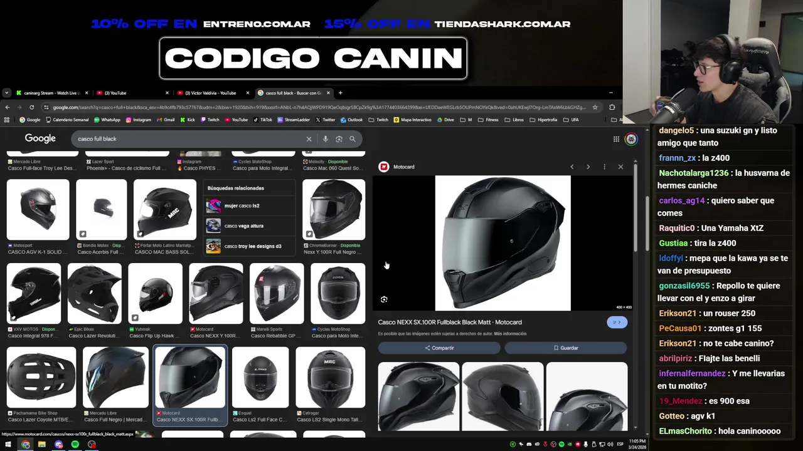
Task: Switch to the (3) YouTube tab
Action: (132, 93)
